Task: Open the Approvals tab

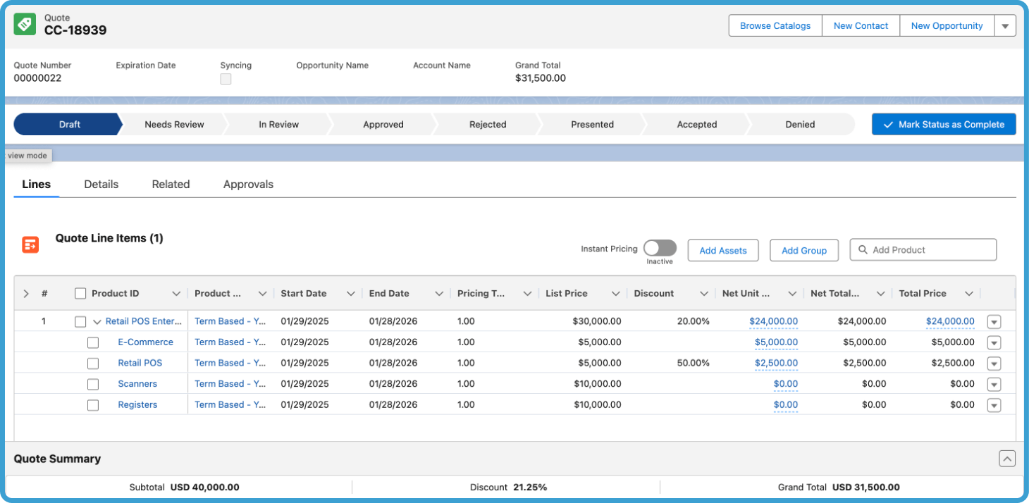Action: (x=248, y=184)
